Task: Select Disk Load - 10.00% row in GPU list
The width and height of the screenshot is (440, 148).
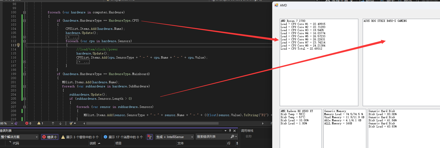Action: (x=295, y=120)
